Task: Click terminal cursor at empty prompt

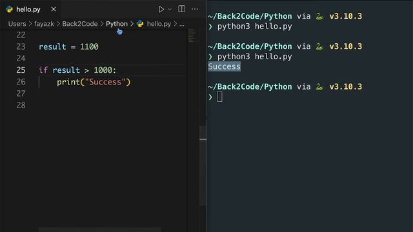Action: tap(219, 97)
